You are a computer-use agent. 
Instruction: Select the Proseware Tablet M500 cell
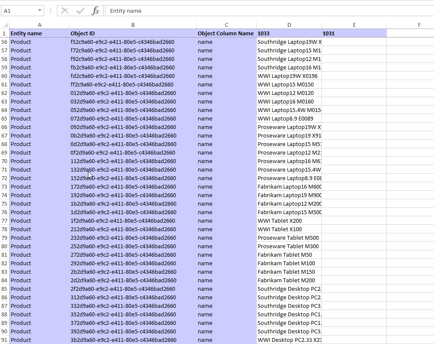pos(289,238)
